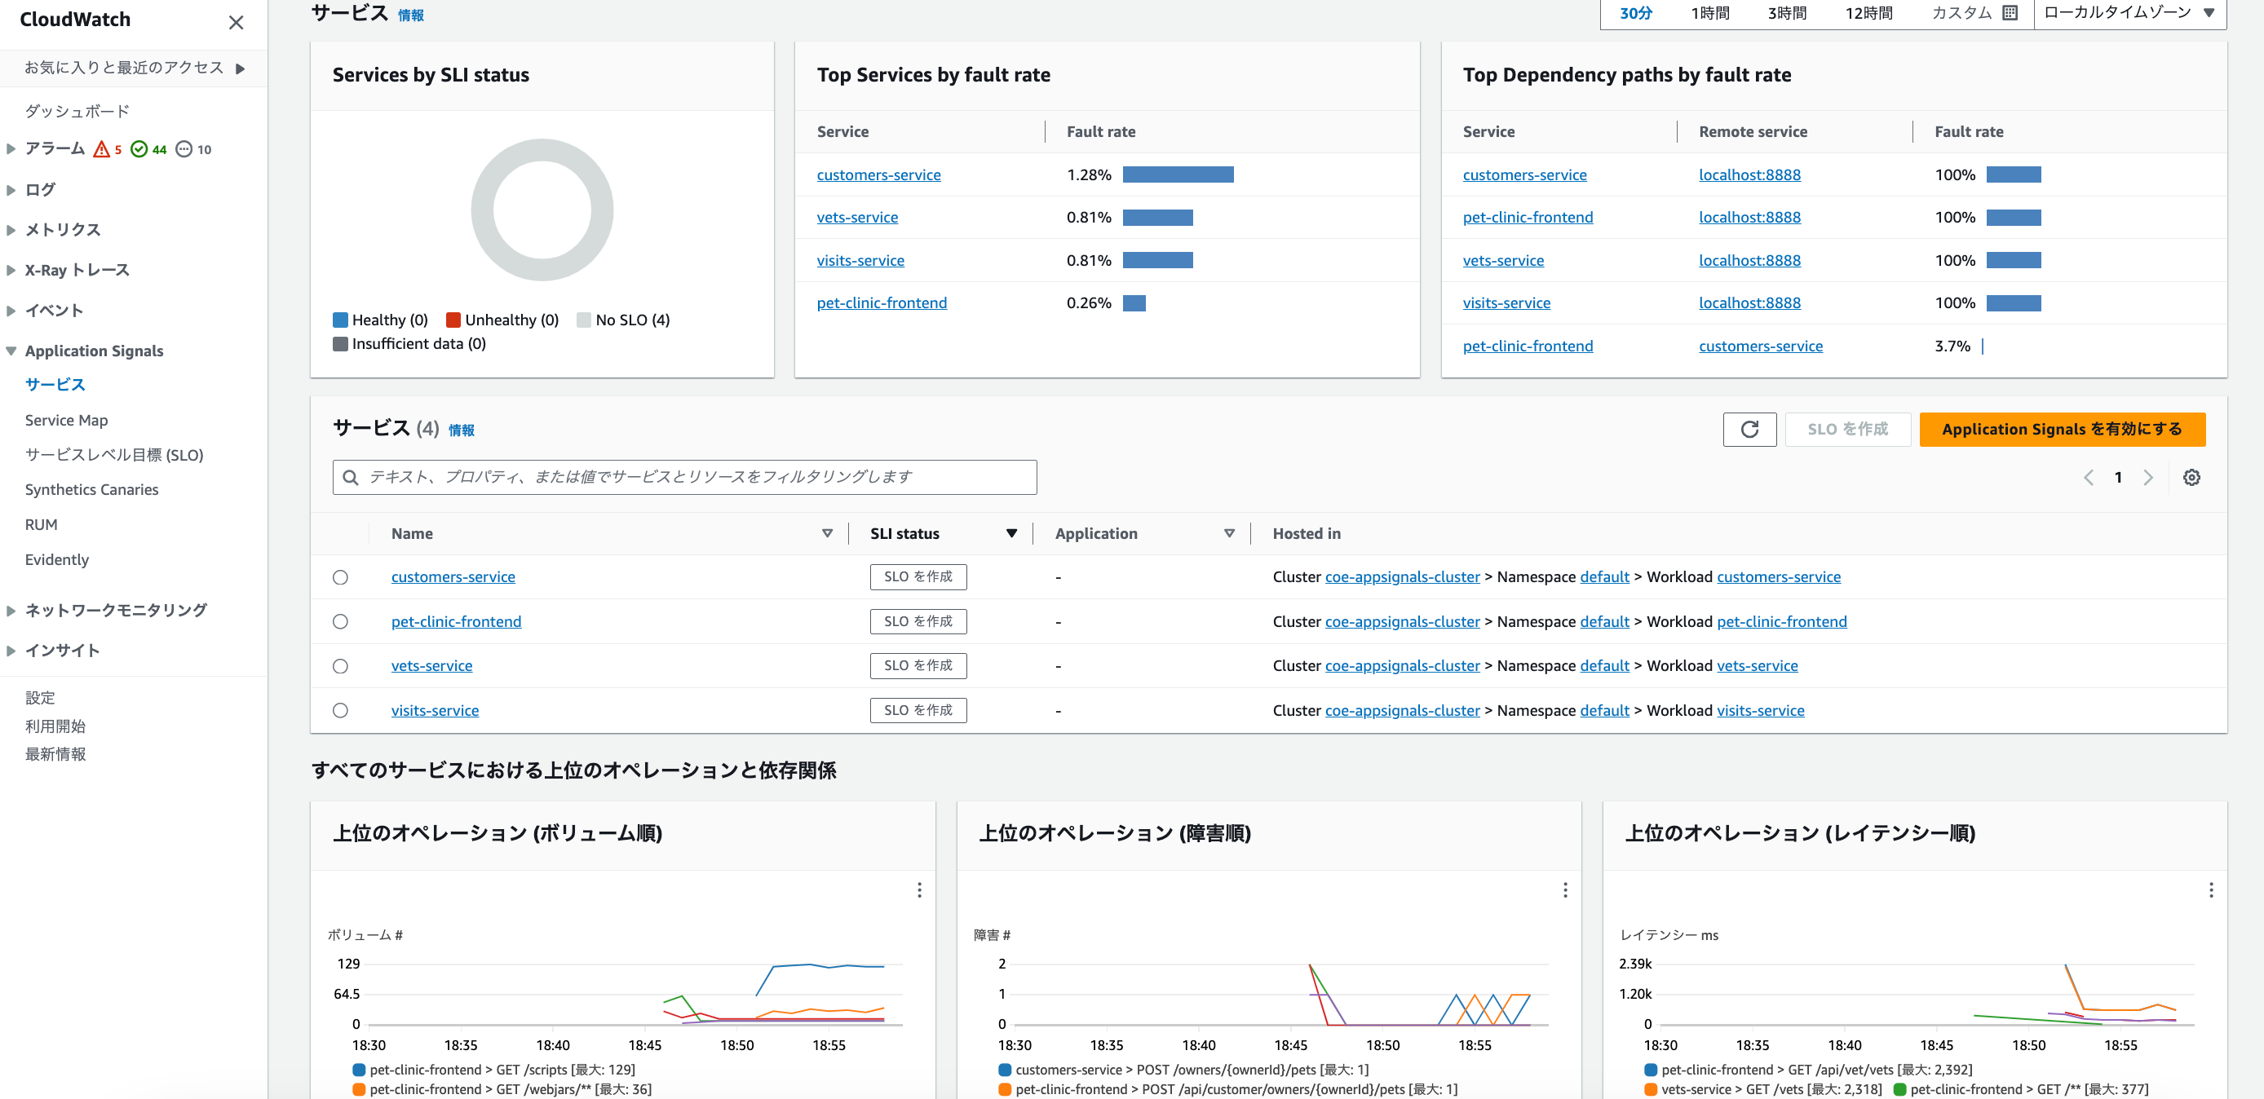Open vets-service link in services table
The image size is (2264, 1099).
click(x=431, y=665)
